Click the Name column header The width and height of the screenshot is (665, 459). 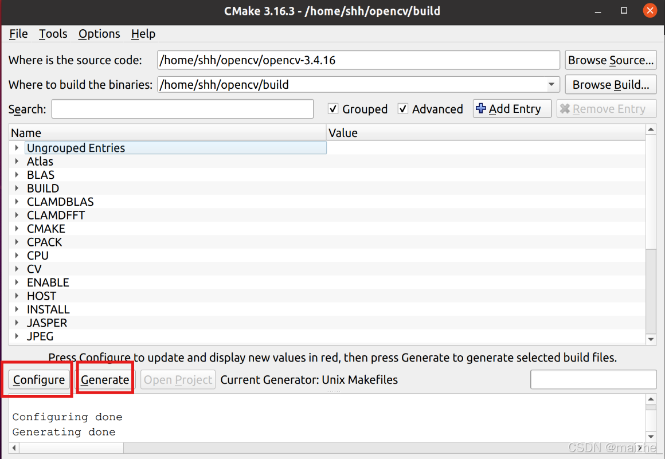(167, 132)
